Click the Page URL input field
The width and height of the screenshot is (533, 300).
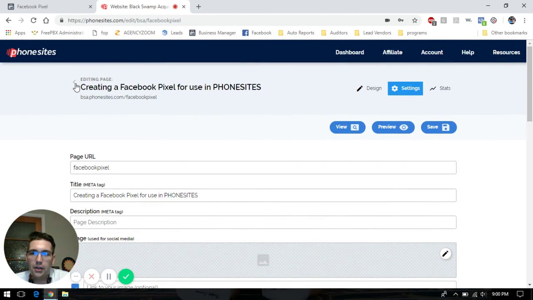pos(263,167)
